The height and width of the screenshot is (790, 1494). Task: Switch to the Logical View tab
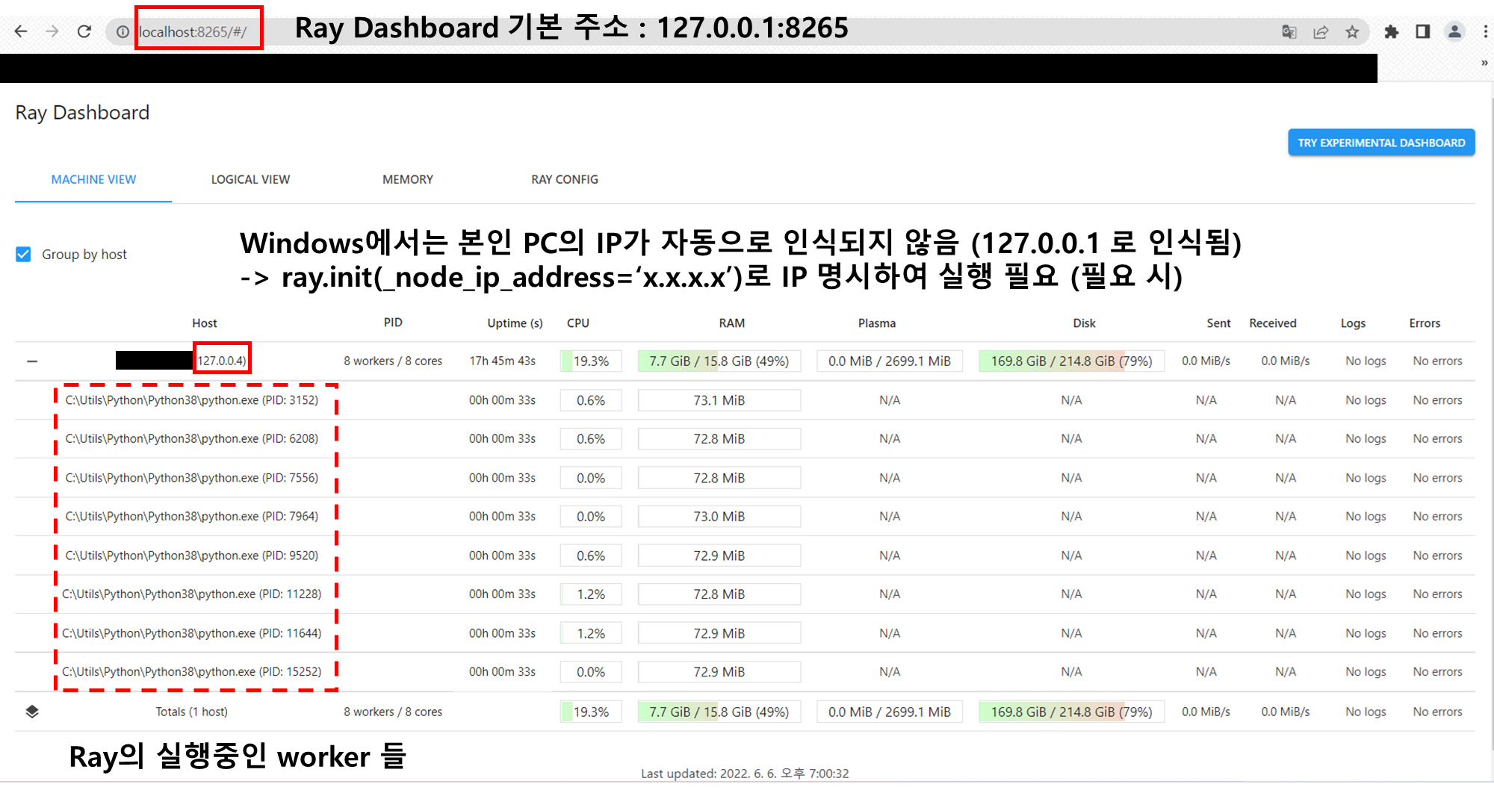coord(250,180)
